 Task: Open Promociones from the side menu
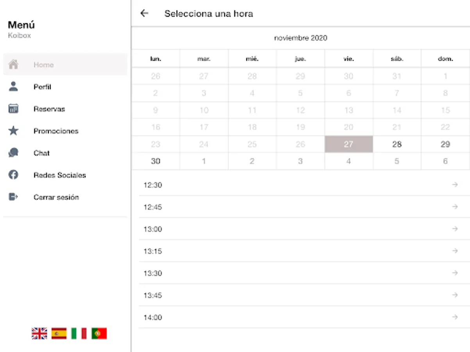click(56, 131)
